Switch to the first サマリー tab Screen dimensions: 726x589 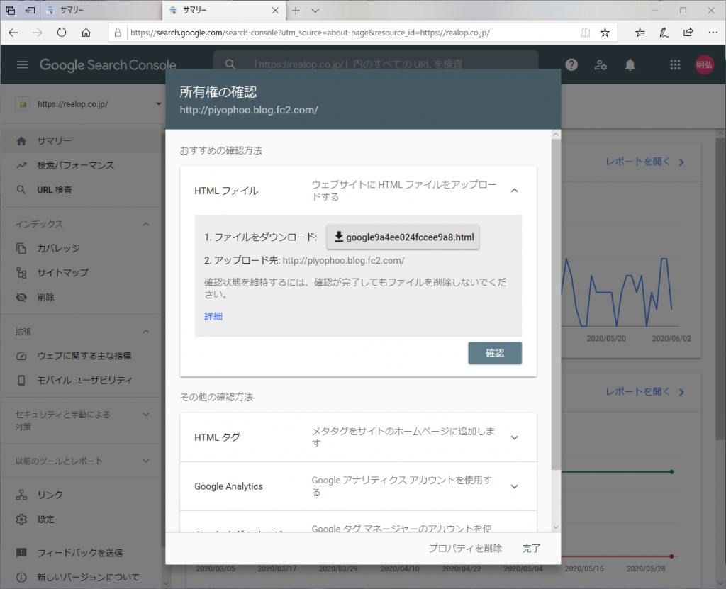coord(101,10)
